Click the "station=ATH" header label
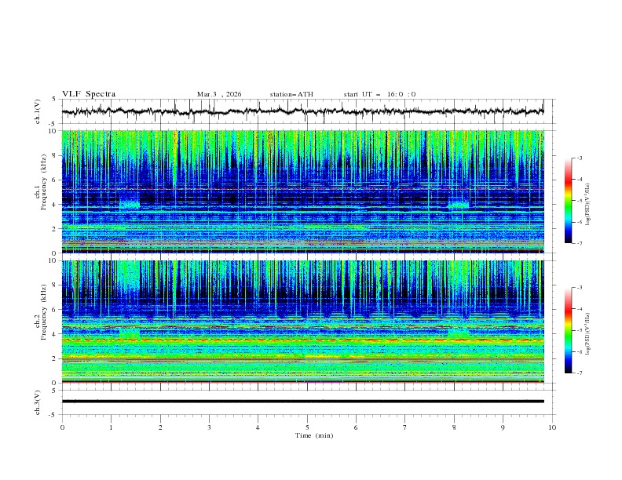Image resolution: width=622 pixels, height=480 pixels. coord(291,94)
